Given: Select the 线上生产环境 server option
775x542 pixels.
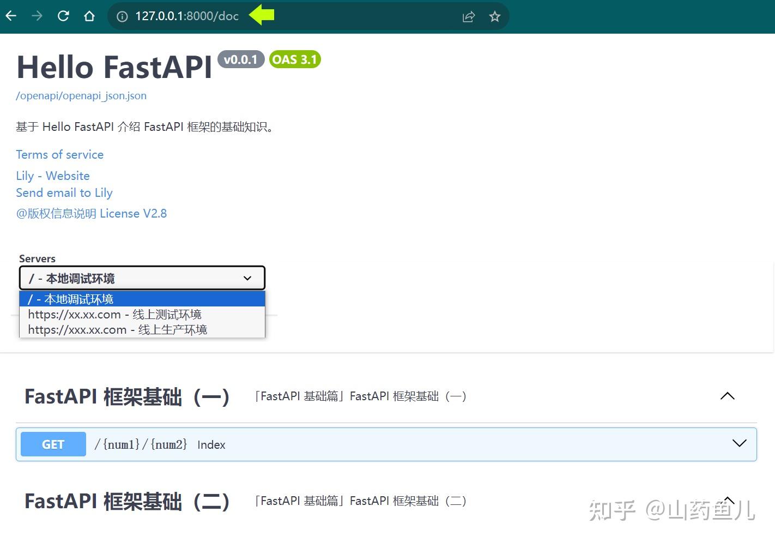Looking at the screenshot, I should (118, 329).
